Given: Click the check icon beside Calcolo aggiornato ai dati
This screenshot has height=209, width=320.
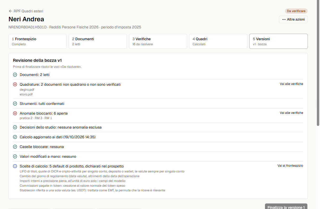Looking at the screenshot, I should tap(15, 137).
